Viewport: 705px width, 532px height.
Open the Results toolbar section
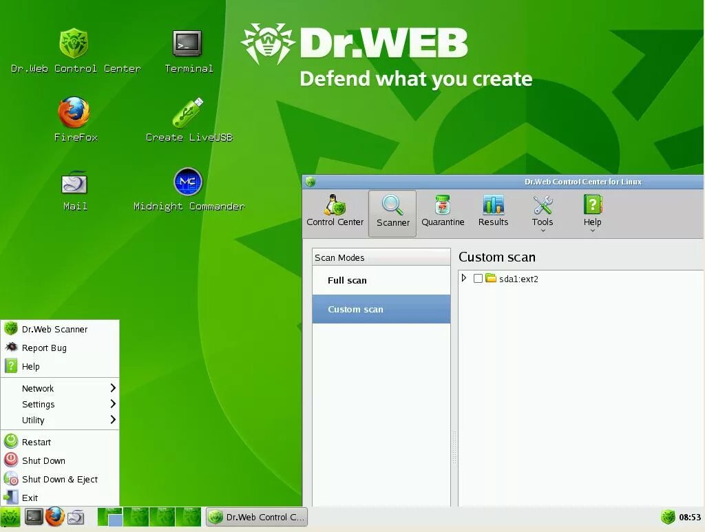tap(493, 211)
